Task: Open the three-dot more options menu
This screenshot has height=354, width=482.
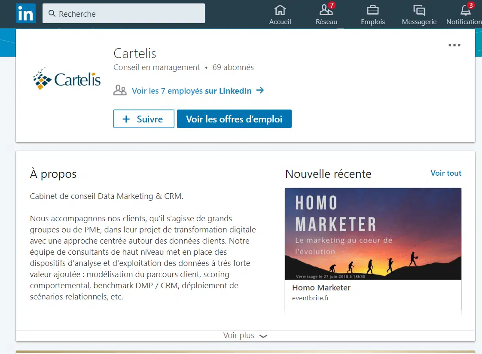Action: (454, 45)
